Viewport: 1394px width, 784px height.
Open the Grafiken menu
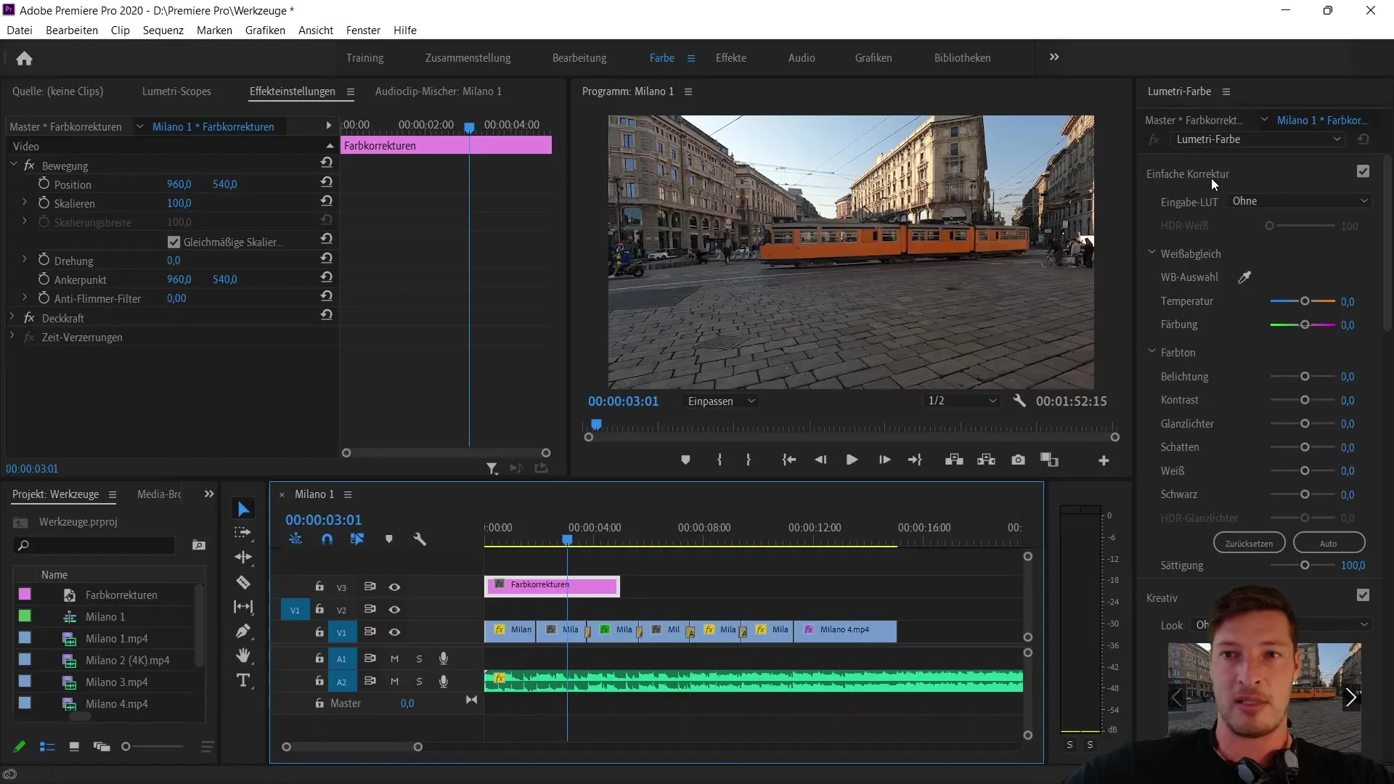[x=265, y=30]
